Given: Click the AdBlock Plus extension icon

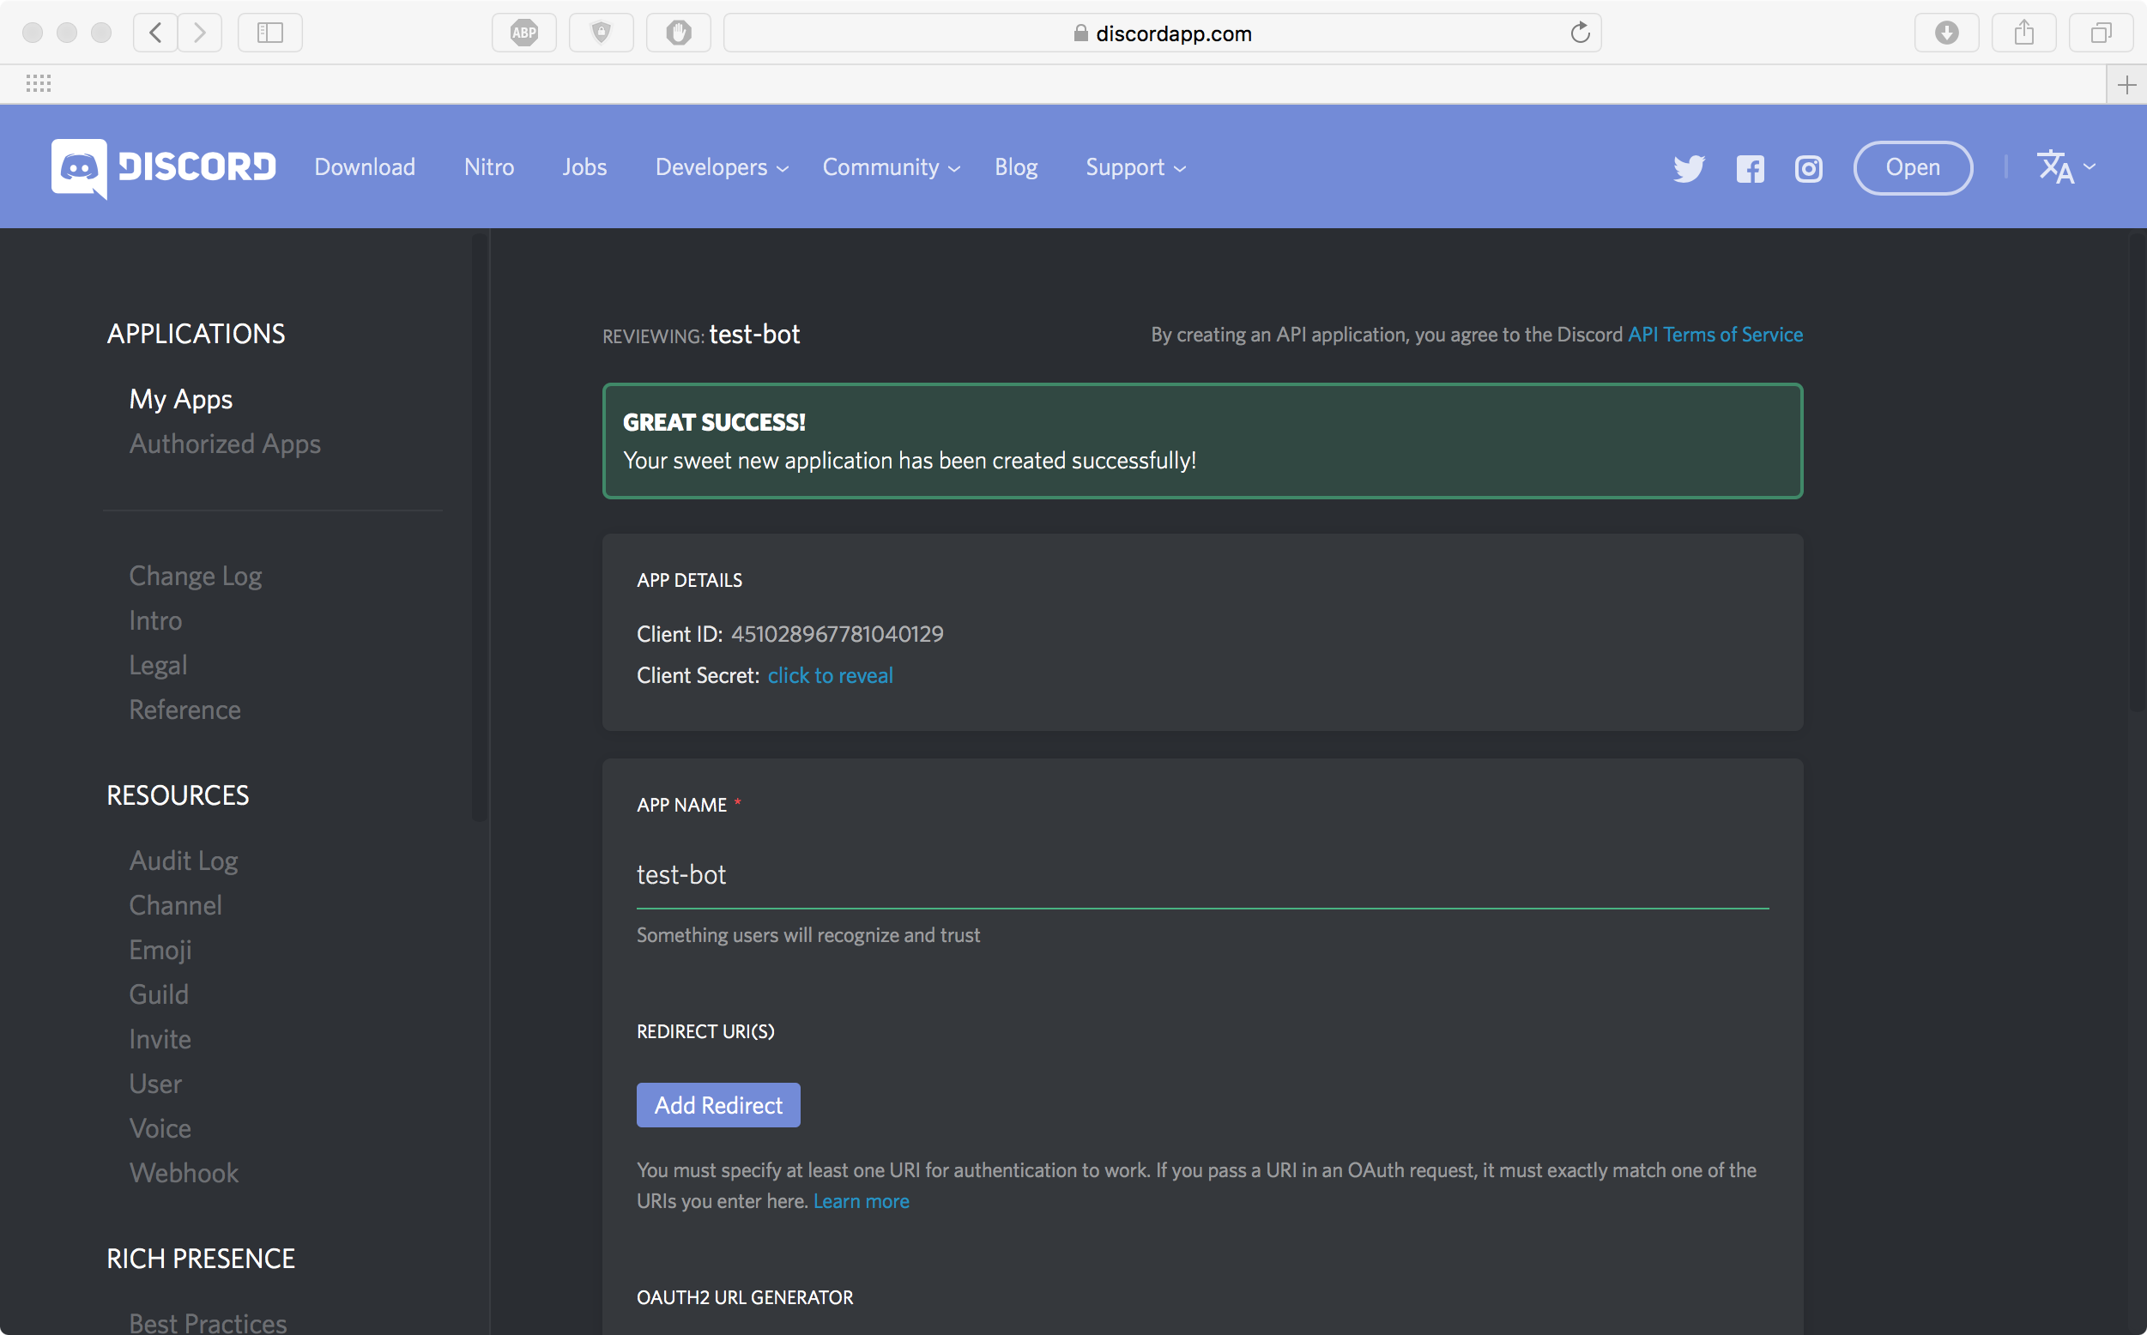Looking at the screenshot, I should [524, 33].
